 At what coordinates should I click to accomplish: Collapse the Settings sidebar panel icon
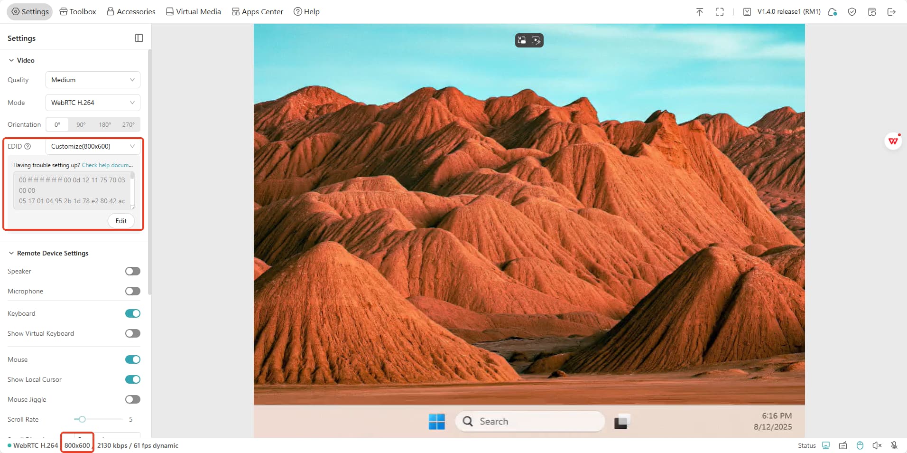pyautogui.click(x=139, y=38)
